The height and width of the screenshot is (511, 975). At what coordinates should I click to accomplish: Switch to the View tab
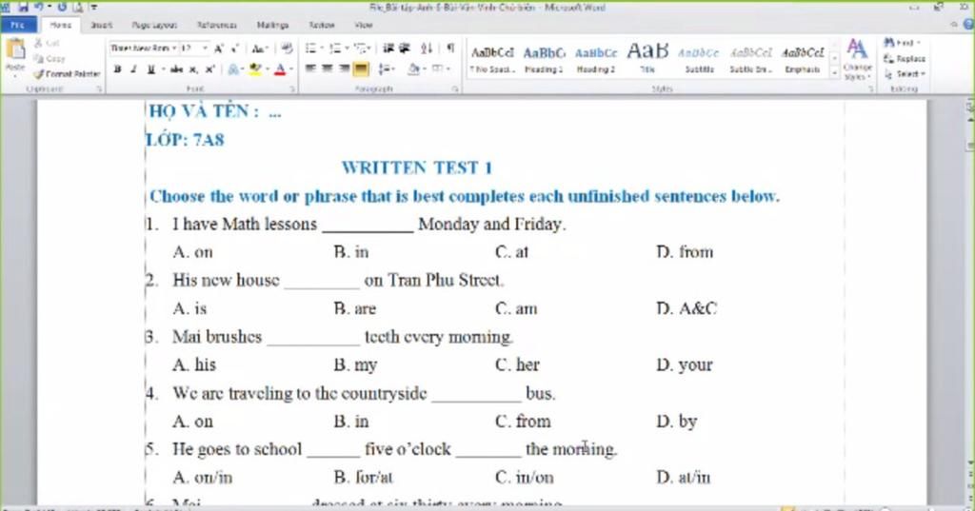[363, 25]
